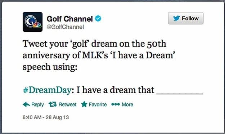Click the favorite star icon
Image resolution: width=225 pixels, height=134 pixels.
tap(84, 104)
